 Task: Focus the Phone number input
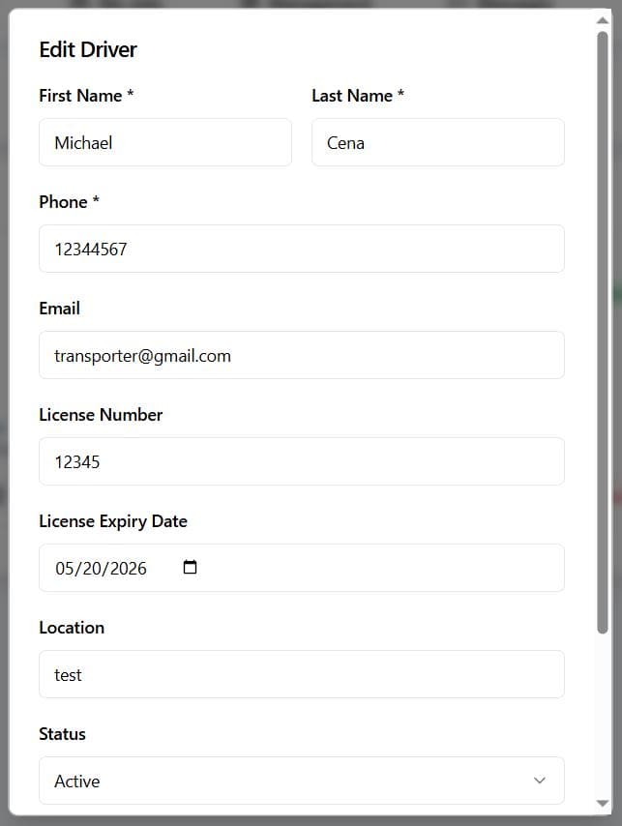(302, 249)
